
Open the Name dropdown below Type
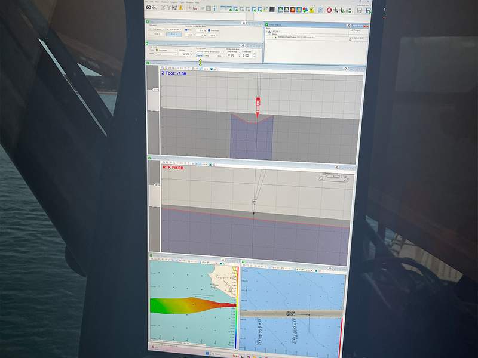click(164, 54)
